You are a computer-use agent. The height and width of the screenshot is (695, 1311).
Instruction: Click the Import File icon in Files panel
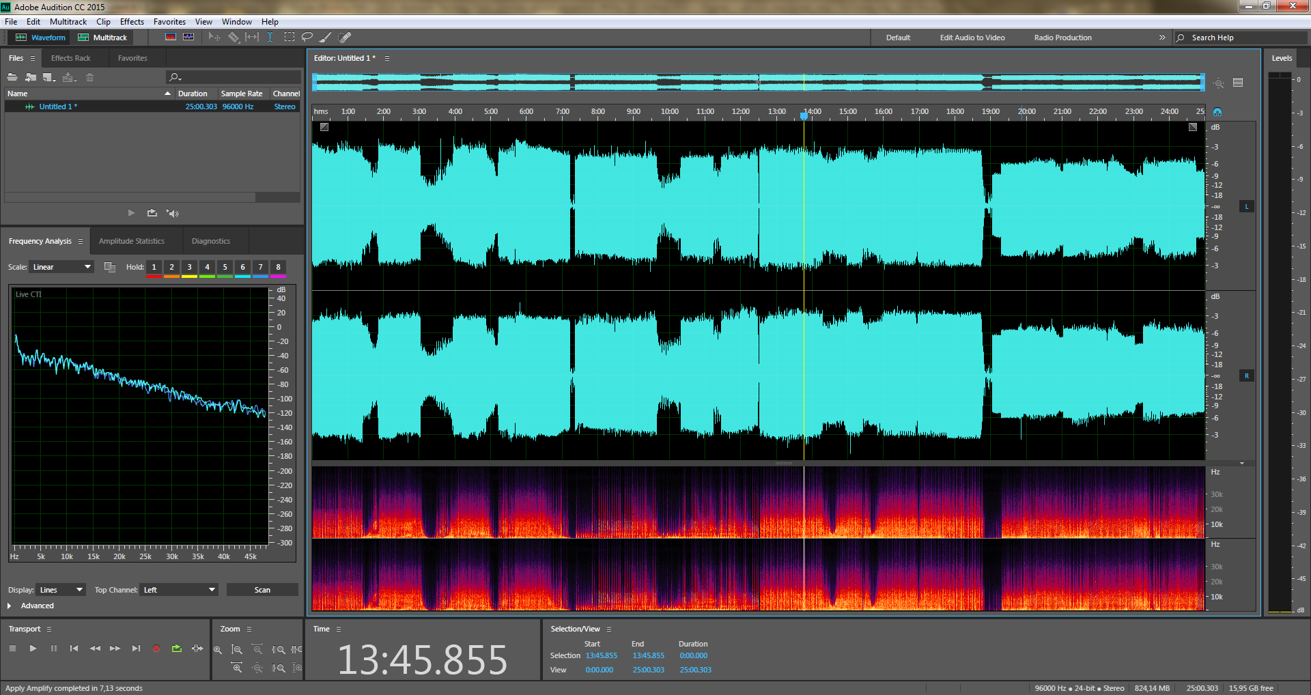pos(31,77)
